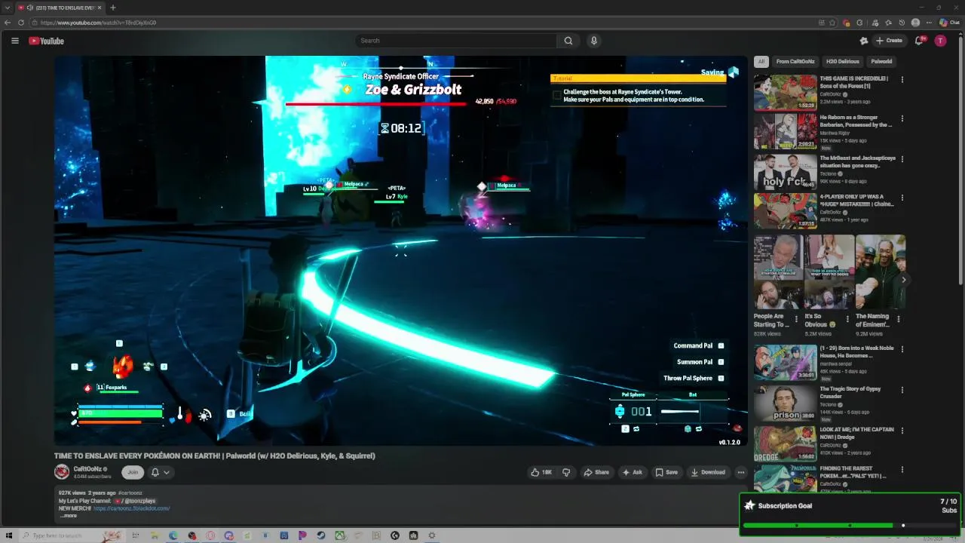This screenshot has width=965, height=543.
Task: Open the Windows Start menu
Action: tap(8, 535)
